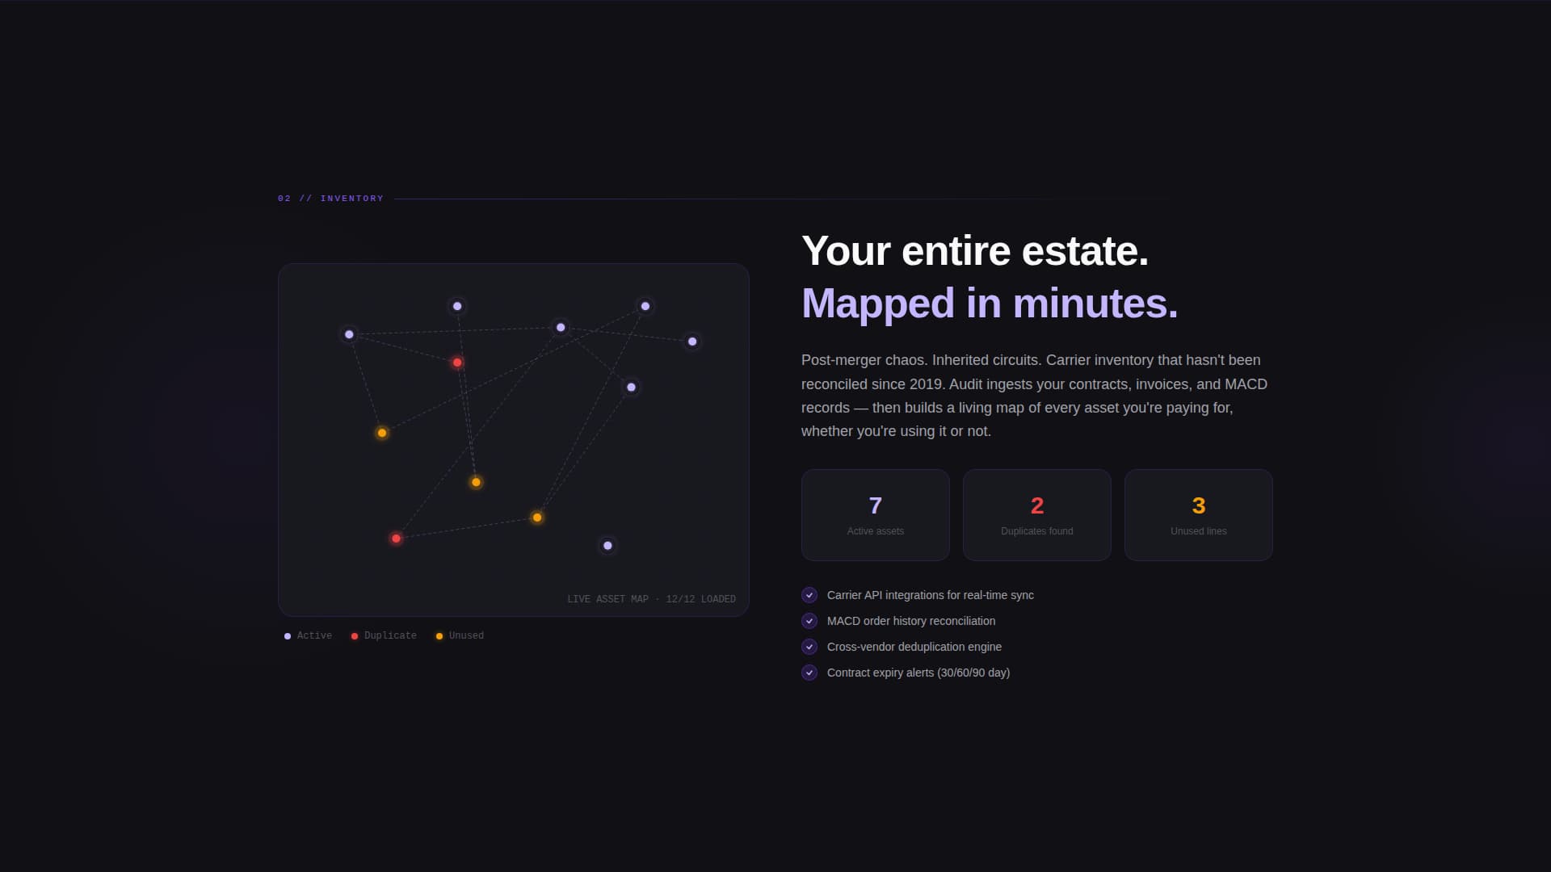Open the Unused lines stat card
Screen dimensions: 1551x872
click(1198, 515)
